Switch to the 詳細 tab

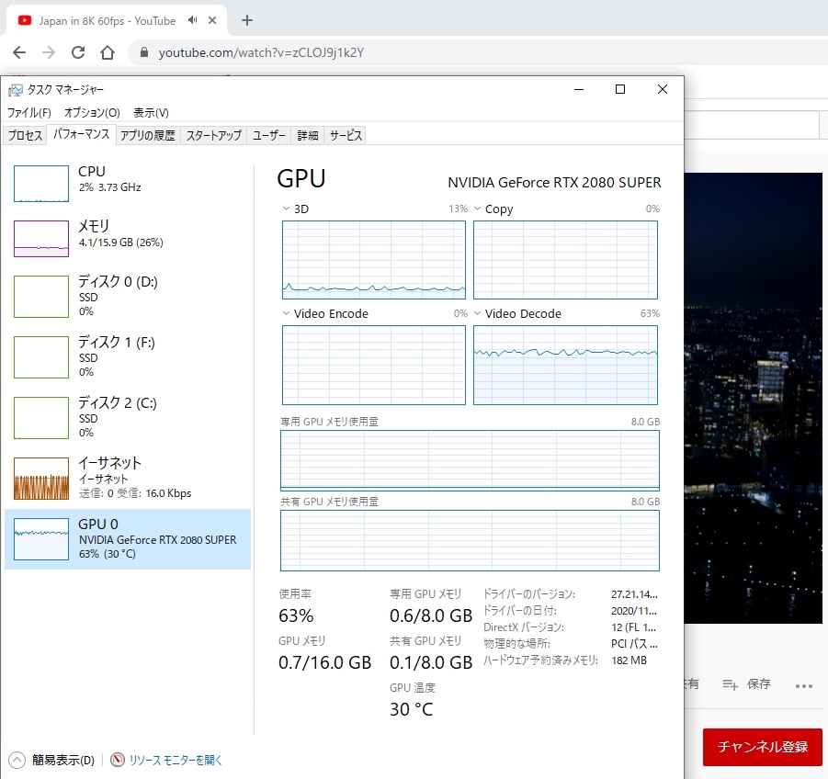click(x=307, y=136)
